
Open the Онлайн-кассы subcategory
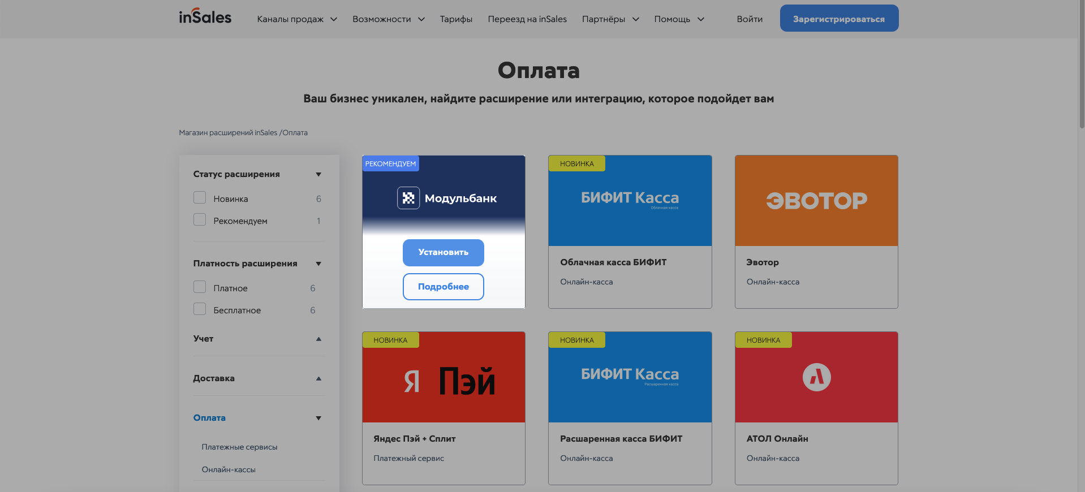coord(229,469)
